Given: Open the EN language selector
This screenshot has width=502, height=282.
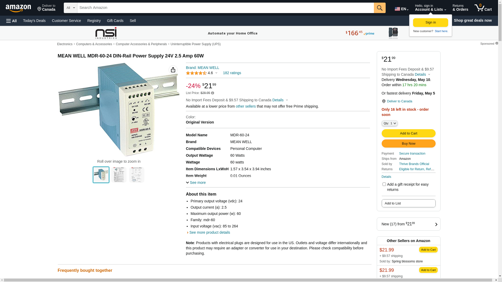Looking at the screenshot, I should point(402,9).
